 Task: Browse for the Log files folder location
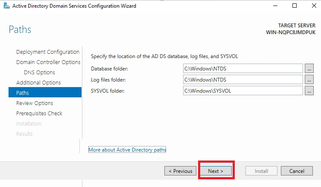(x=309, y=79)
